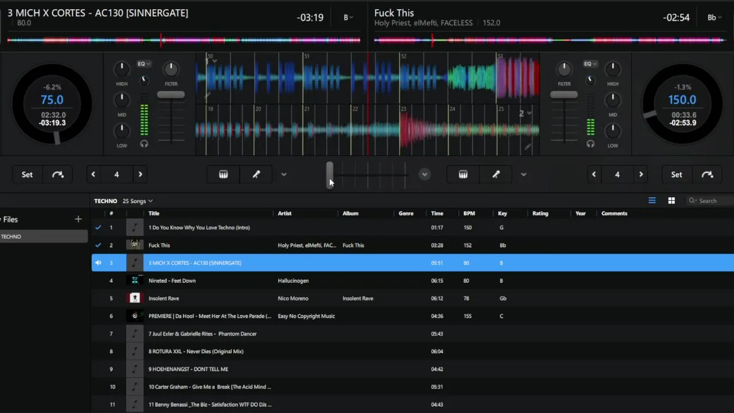Click the crossfader handle
Screen dimensions: 734x413
(330, 174)
